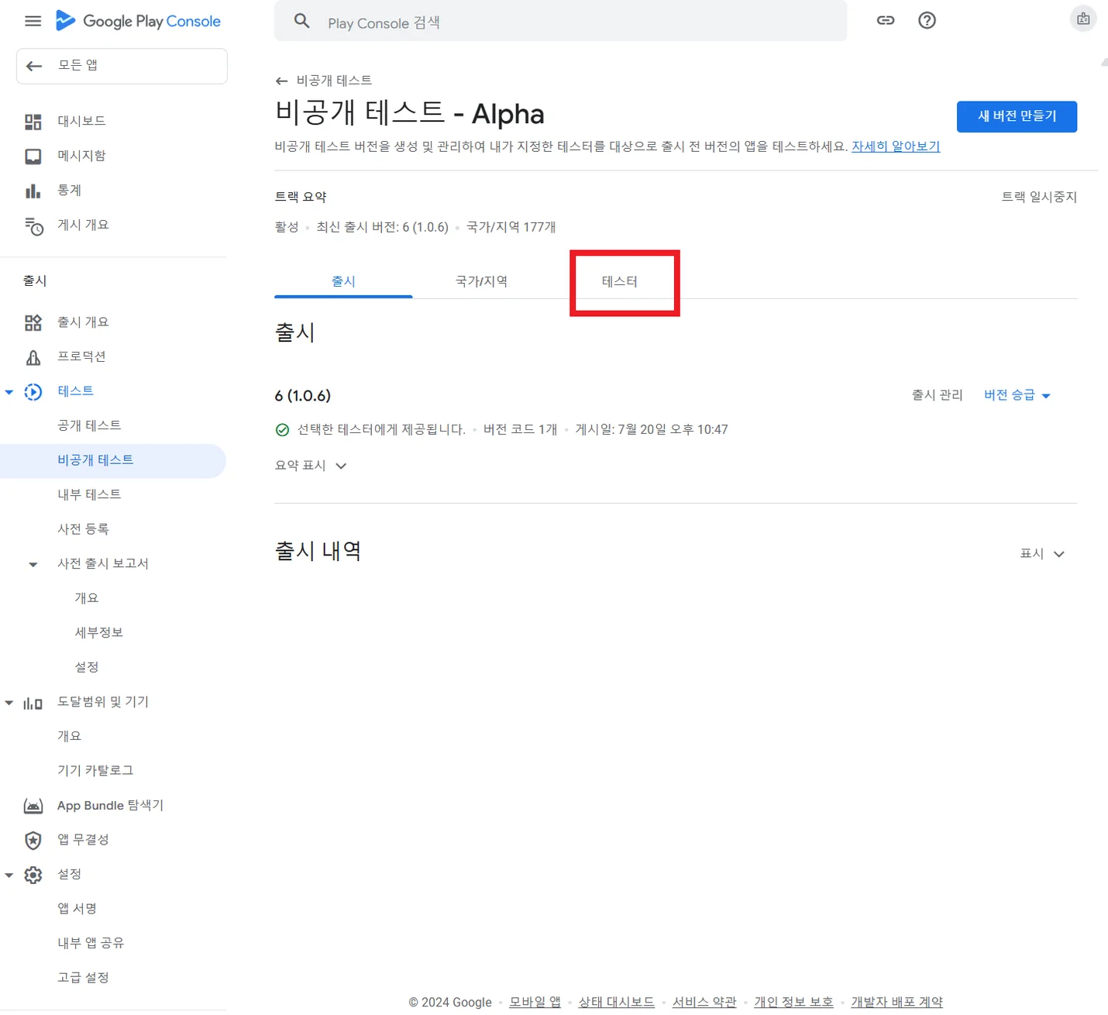This screenshot has width=1108, height=1015.
Task: Click 국가/지역 177개 summary text
Action: [511, 227]
